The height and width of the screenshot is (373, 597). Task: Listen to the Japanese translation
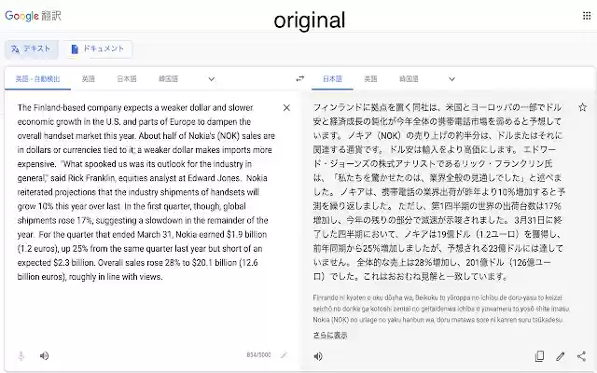pos(318,356)
